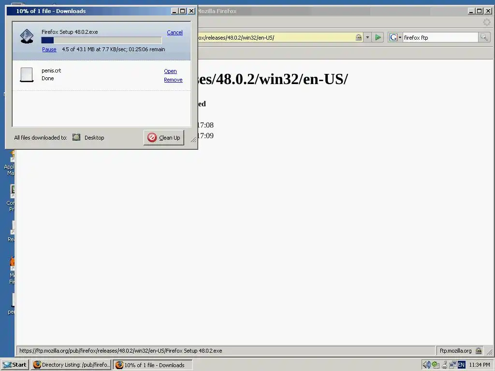Close the Mozilla Firefox browser window
Viewport: 495px width, 371px height.
coord(488,11)
